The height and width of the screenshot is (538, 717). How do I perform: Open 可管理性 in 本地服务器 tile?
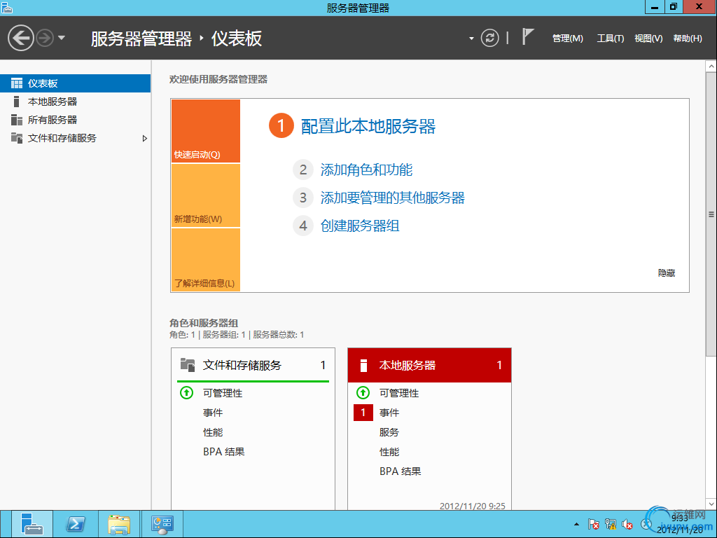(398, 393)
